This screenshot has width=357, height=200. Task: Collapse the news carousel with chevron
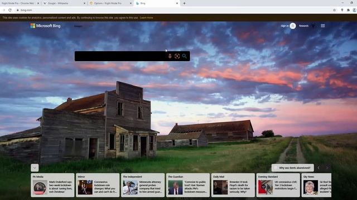[35, 168]
